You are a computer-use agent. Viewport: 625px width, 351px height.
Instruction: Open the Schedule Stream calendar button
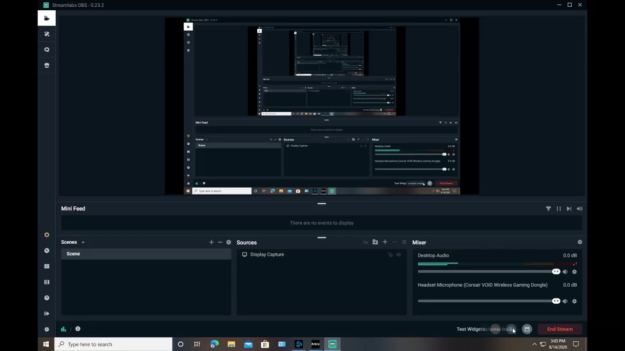pyautogui.click(x=527, y=330)
